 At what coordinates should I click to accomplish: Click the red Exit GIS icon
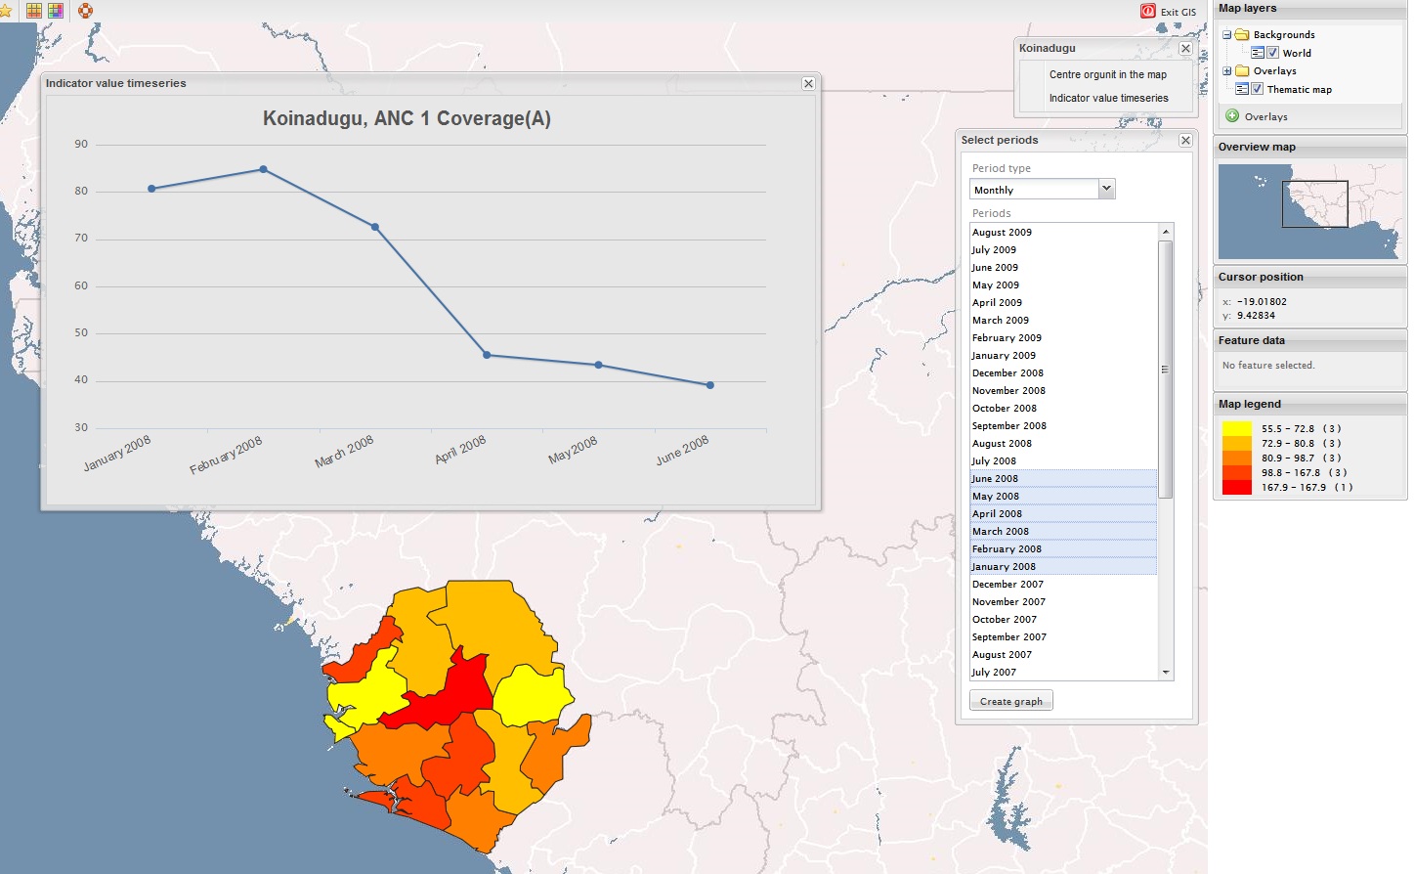click(1148, 11)
